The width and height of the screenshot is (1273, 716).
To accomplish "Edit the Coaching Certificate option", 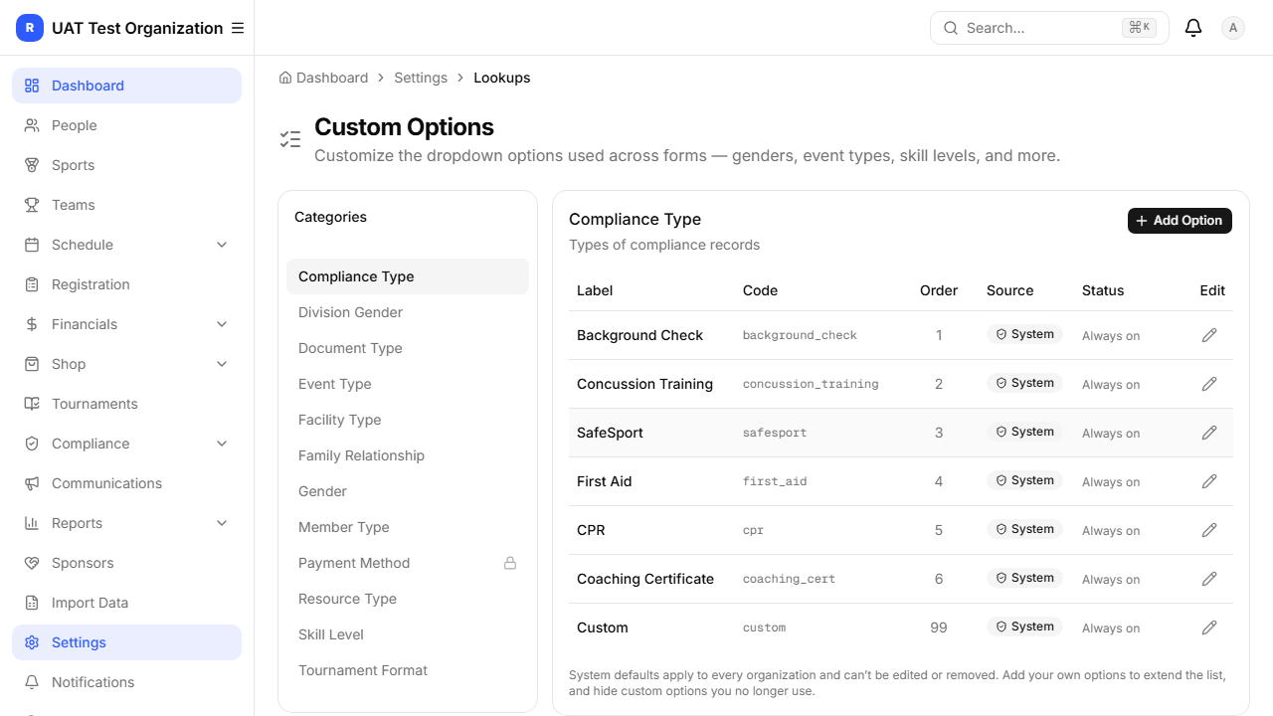I will coord(1209,579).
